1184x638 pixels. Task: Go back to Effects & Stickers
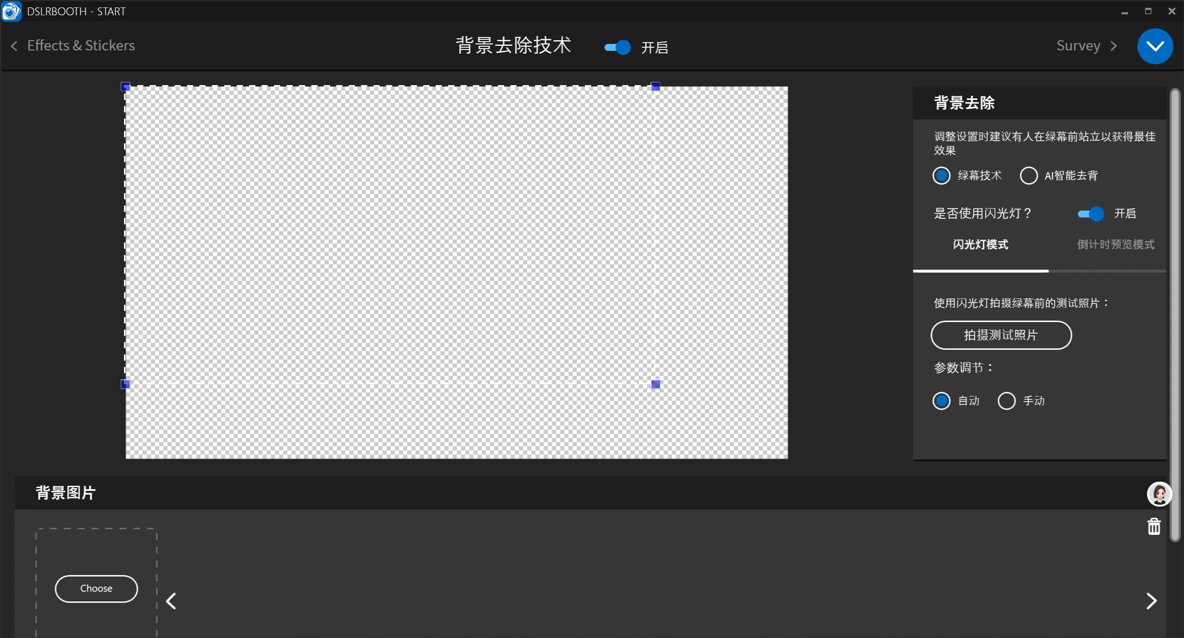click(x=73, y=45)
